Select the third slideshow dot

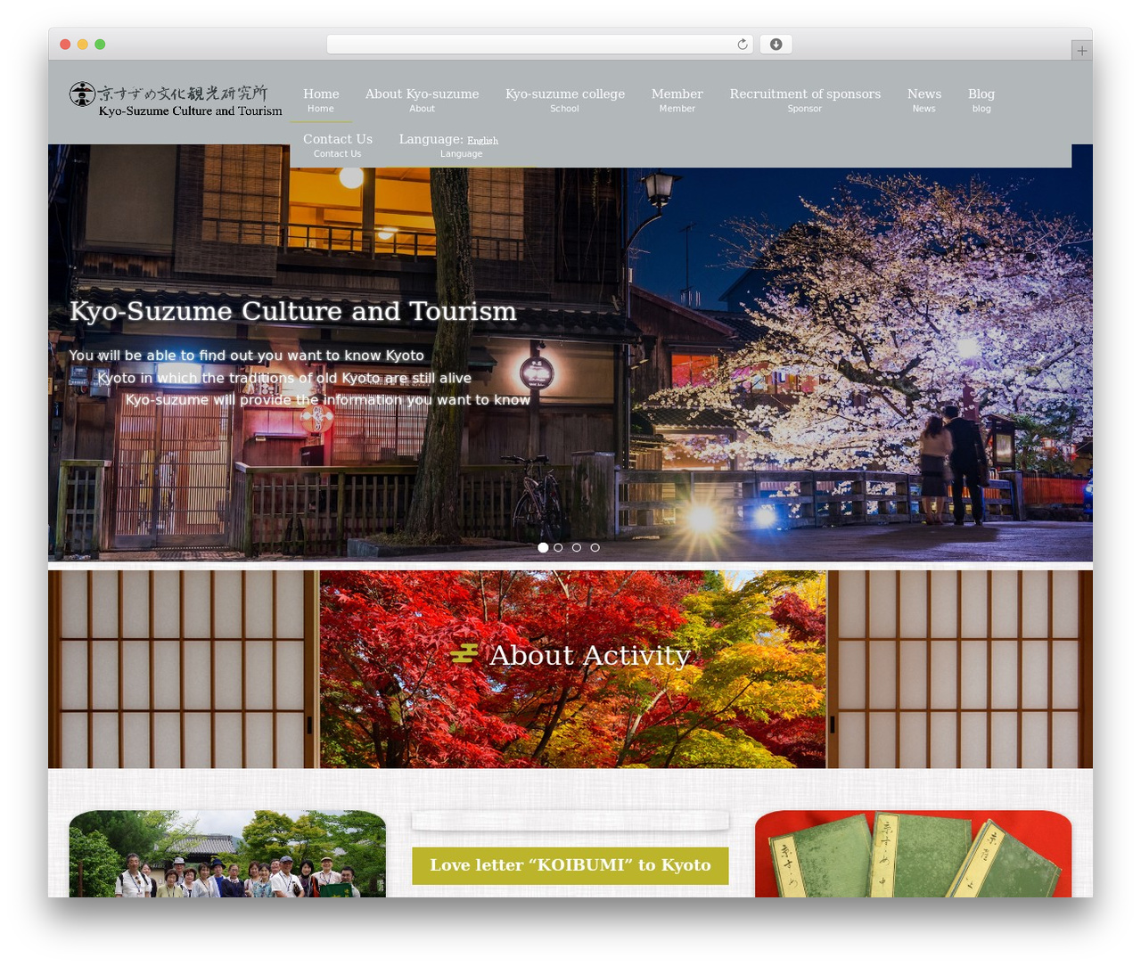[x=577, y=547]
